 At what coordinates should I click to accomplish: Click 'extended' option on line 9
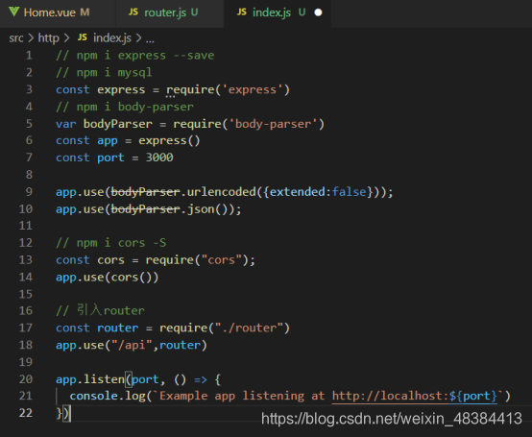298,192
